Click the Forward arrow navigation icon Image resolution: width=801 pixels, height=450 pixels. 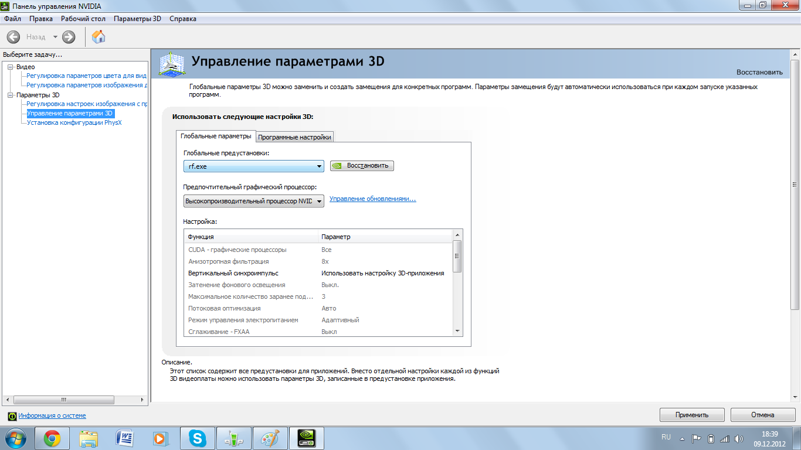point(69,37)
